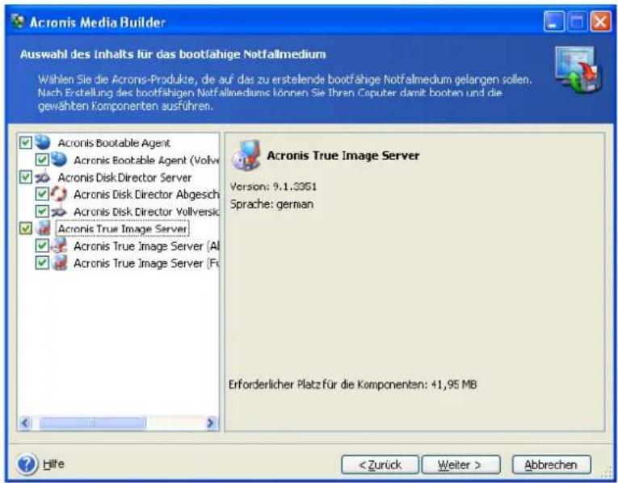Click the blue Hilfe question mark icon
618x483 pixels.
tap(27, 464)
